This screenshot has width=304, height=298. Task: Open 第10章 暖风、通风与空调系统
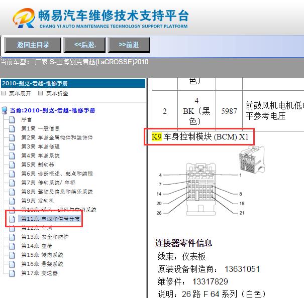(59, 210)
